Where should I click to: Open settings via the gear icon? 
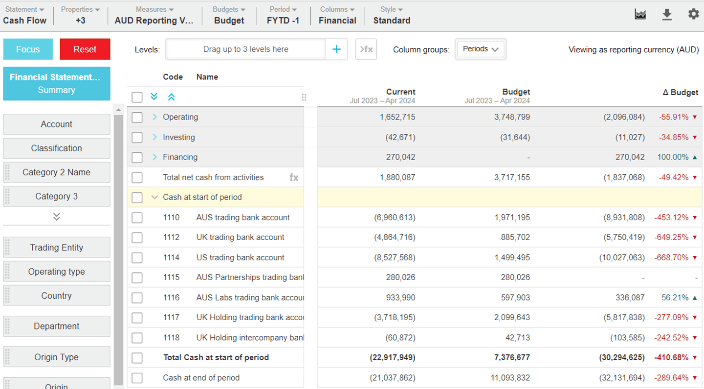pos(693,14)
